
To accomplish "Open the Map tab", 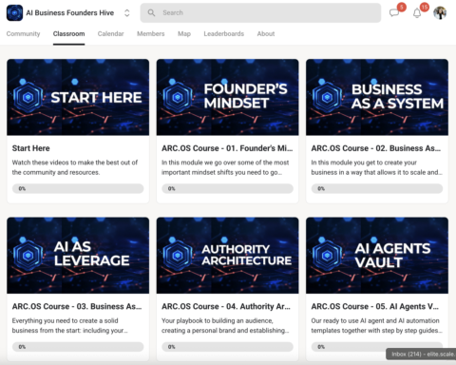I will (184, 33).
